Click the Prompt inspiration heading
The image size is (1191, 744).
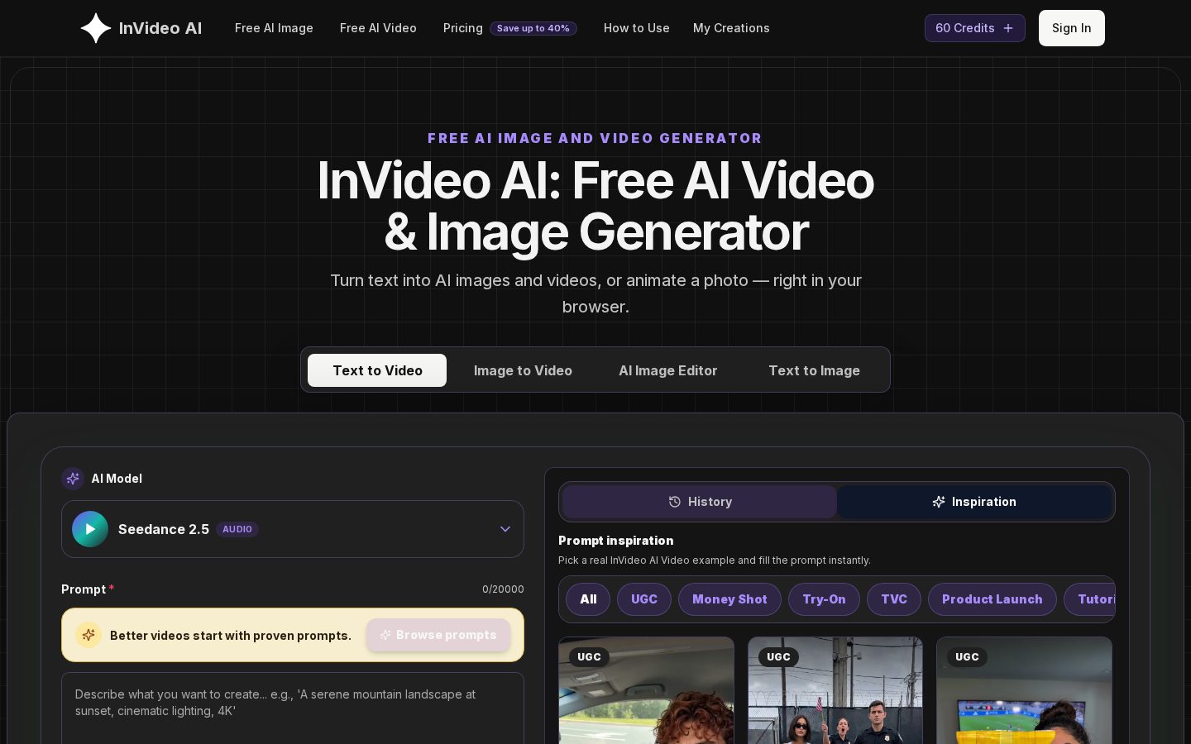click(x=616, y=541)
